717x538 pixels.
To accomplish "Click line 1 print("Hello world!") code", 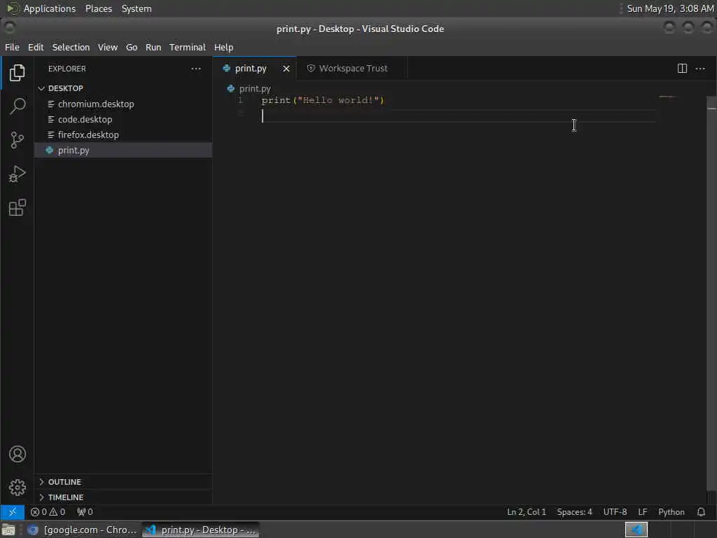I will 323,100.
